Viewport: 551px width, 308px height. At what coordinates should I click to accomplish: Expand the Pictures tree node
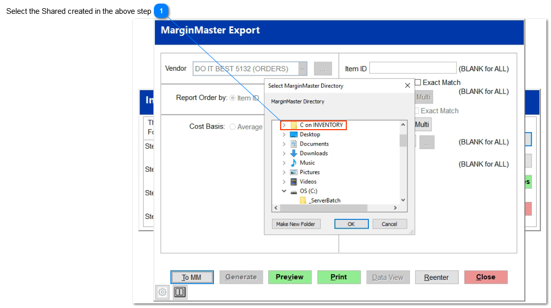(284, 172)
